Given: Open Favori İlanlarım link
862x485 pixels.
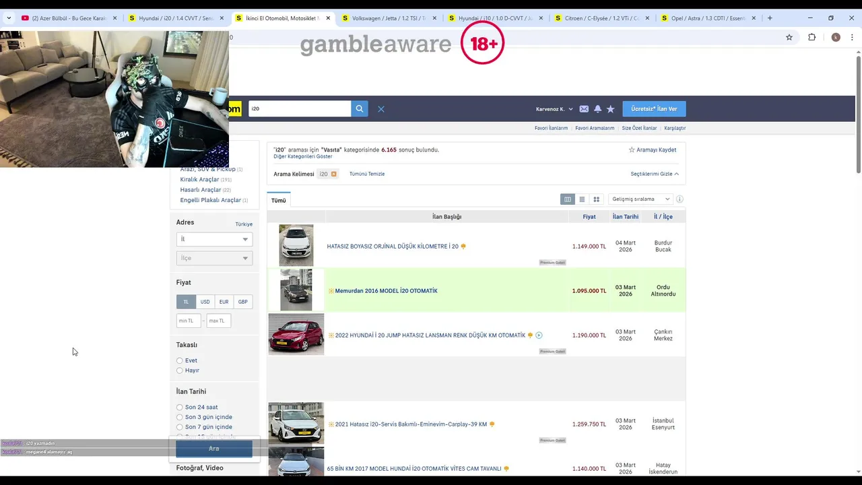Looking at the screenshot, I should pos(551,128).
